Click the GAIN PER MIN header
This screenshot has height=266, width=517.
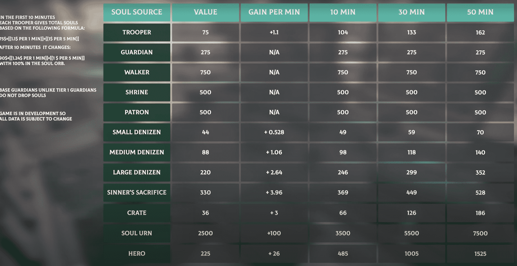pyautogui.click(x=274, y=12)
